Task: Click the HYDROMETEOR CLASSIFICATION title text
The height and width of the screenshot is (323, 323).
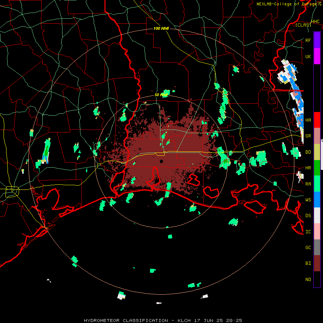Action: (x=126, y=320)
